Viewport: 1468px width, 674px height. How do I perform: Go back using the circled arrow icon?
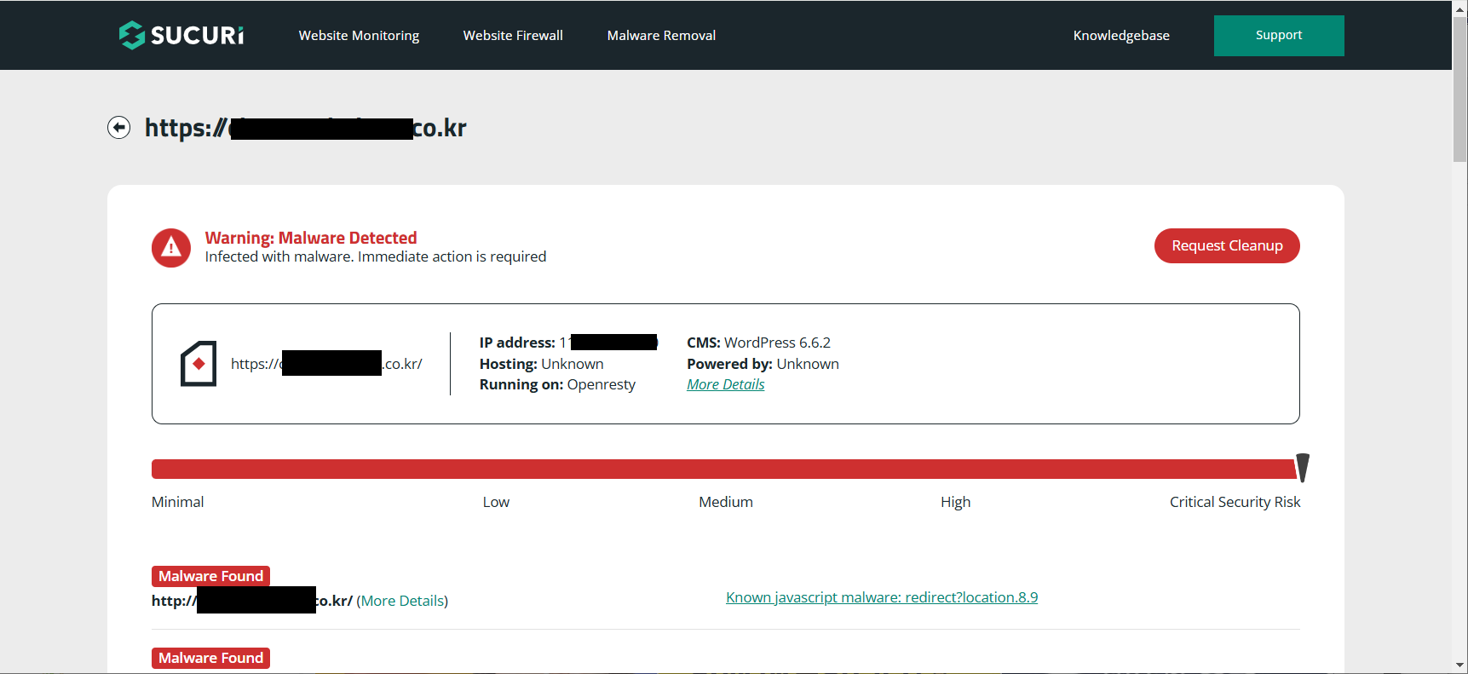(x=118, y=128)
